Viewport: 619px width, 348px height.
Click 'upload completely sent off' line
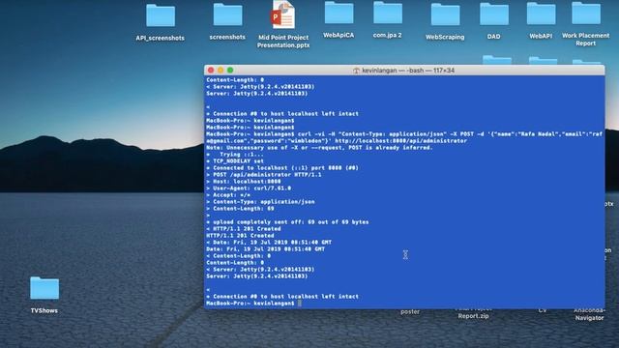287,222
